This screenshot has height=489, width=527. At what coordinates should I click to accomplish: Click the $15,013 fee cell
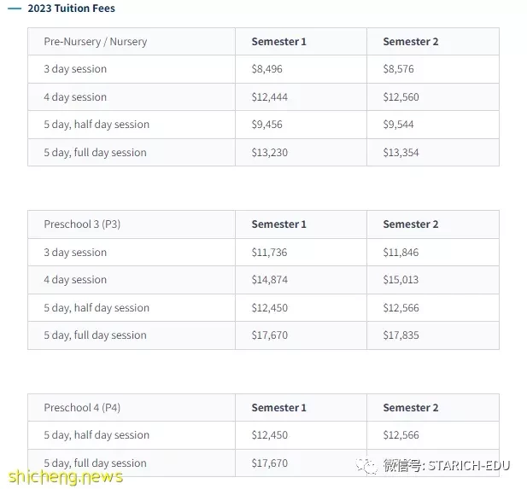click(401, 280)
